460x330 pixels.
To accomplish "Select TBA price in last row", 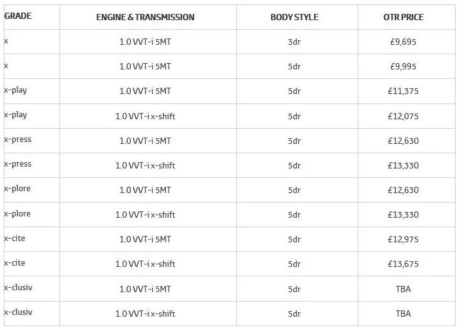I will [x=403, y=314].
